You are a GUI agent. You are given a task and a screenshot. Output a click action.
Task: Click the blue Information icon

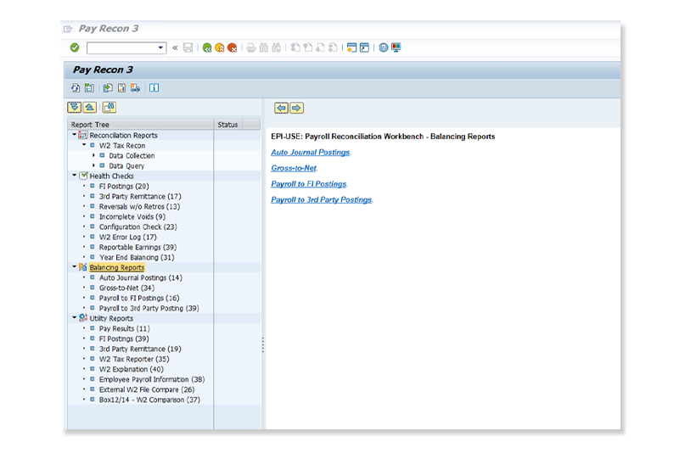point(154,88)
